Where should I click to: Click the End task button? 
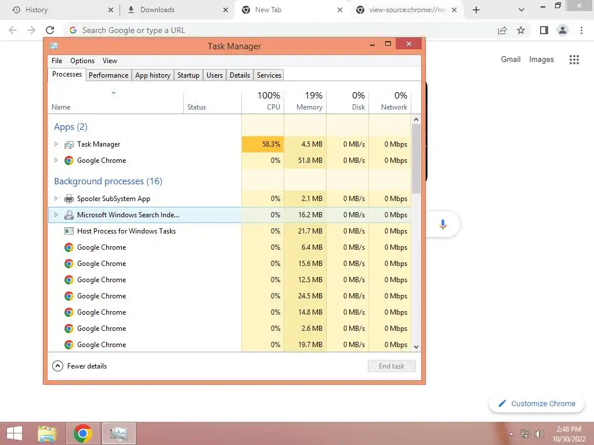[392, 366]
